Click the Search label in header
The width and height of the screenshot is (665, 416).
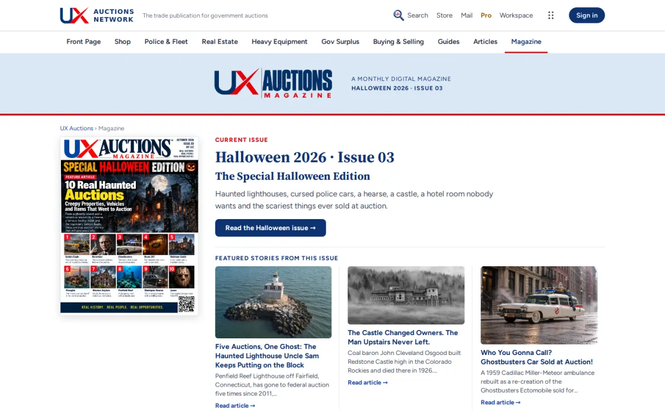point(417,16)
